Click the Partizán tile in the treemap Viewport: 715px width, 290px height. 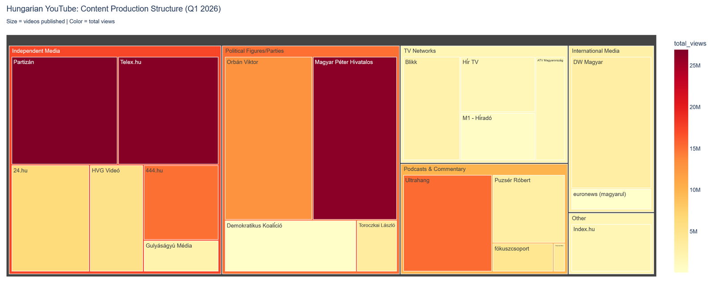point(64,111)
